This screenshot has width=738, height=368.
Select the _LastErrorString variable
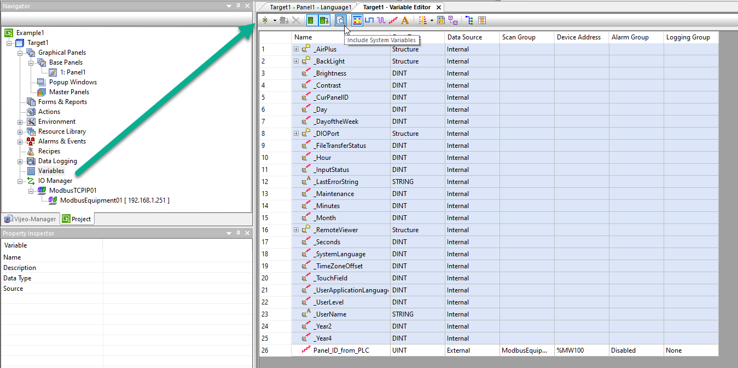336,182
